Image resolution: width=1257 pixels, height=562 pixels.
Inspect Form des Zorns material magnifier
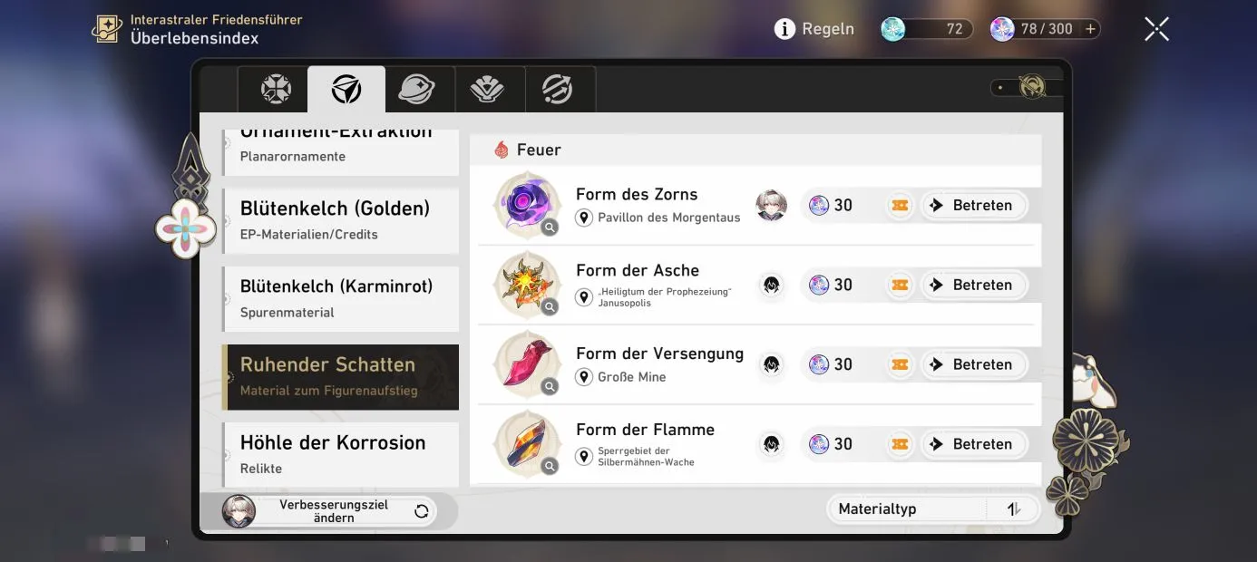click(549, 228)
